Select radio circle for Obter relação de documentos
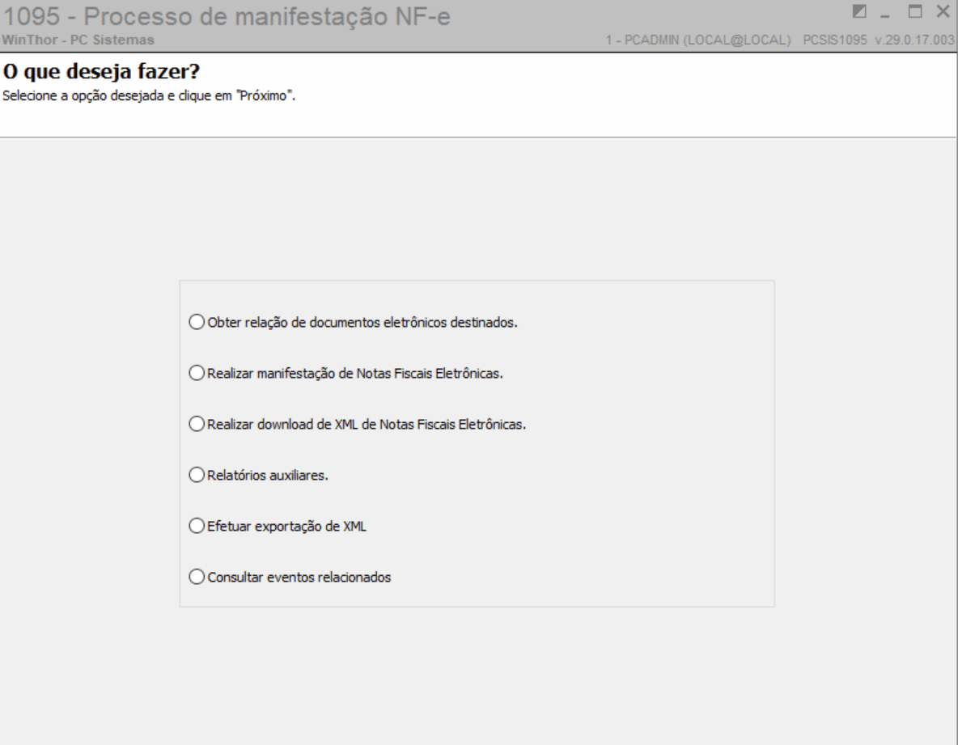This screenshot has width=958, height=745. point(195,322)
